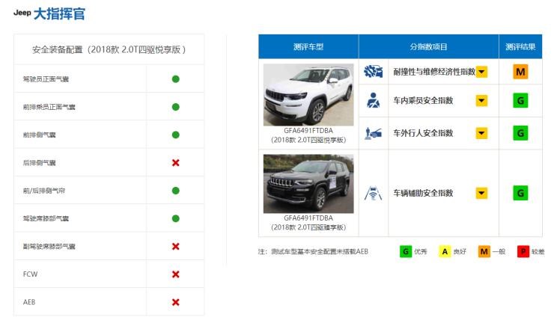Click the green dot for 前/后排侧气帘
The height and width of the screenshot is (317, 557).
(x=175, y=191)
